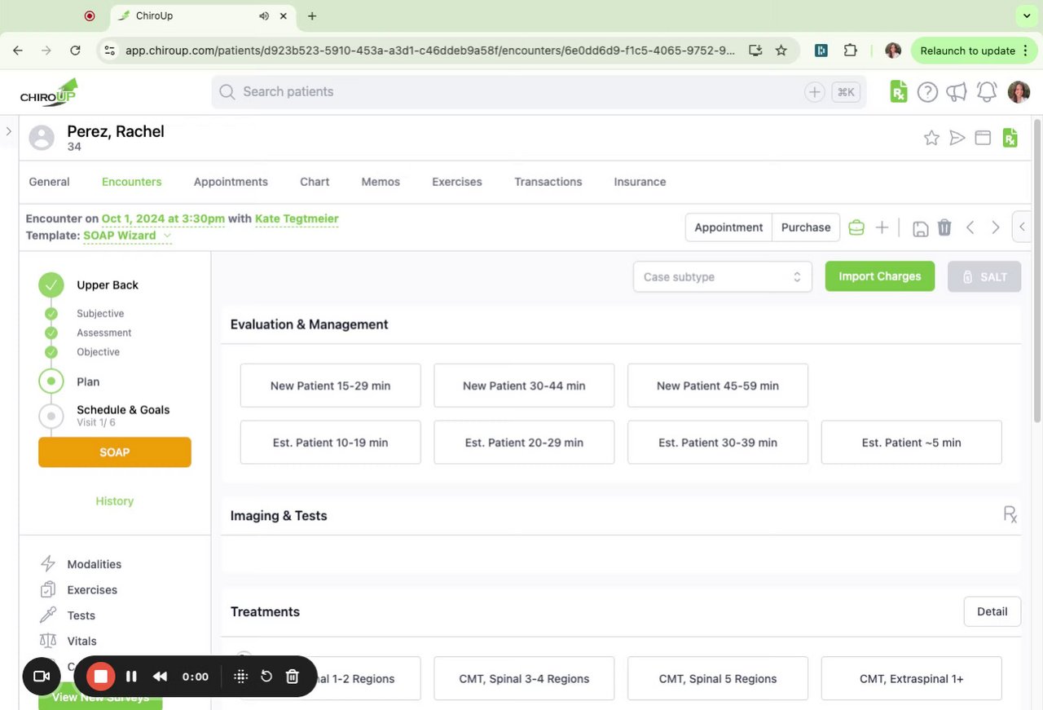Click the green briefcase icon
Image resolution: width=1043 pixels, height=710 pixels.
856,227
